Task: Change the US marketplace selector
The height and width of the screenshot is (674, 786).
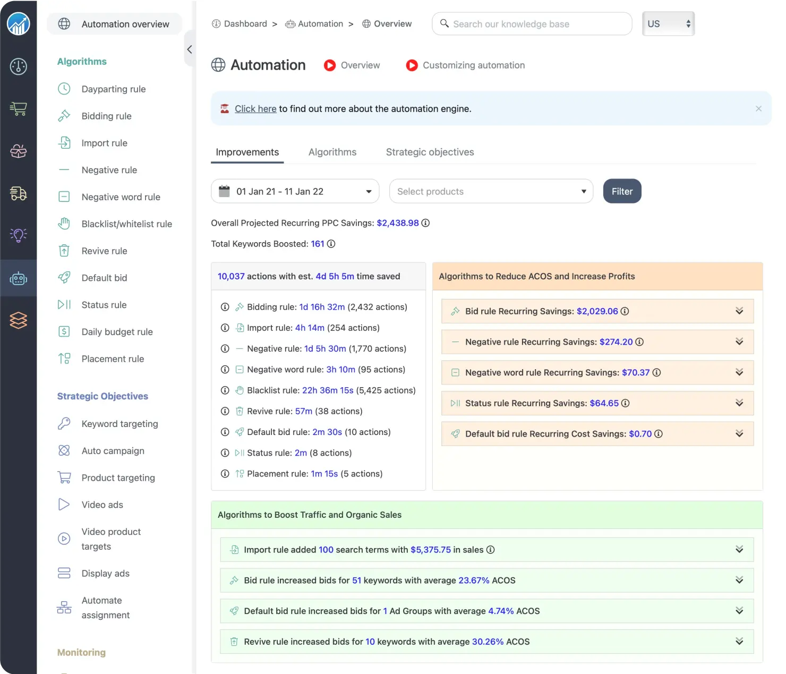Action: point(668,24)
